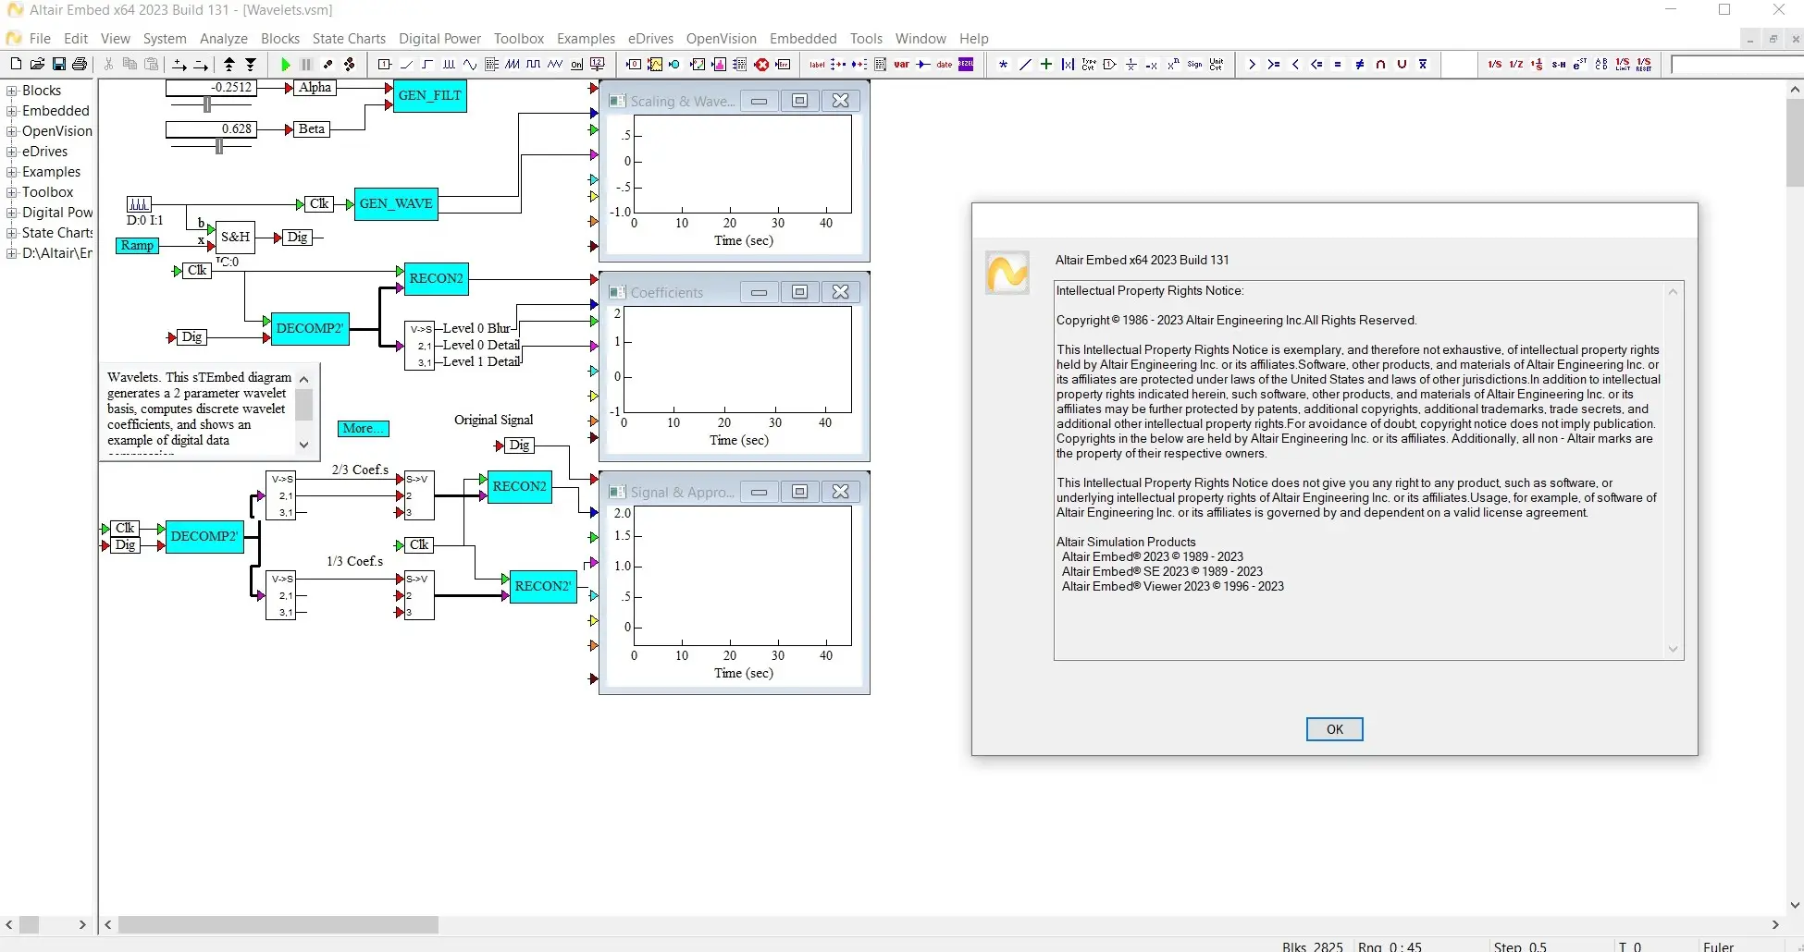This screenshot has height=952, width=1804.
Task: Expand the Blocks tree node
Action: pyautogui.click(x=12, y=91)
